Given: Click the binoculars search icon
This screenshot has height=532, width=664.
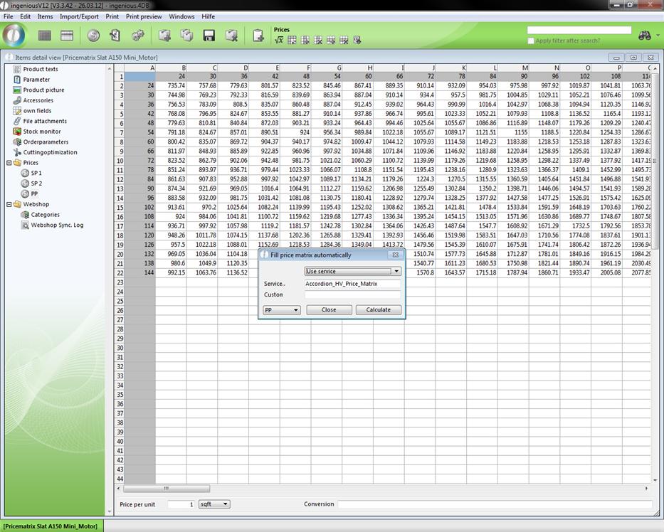Looking at the screenshot, I should pyautogui.click(x=645, y=35).
